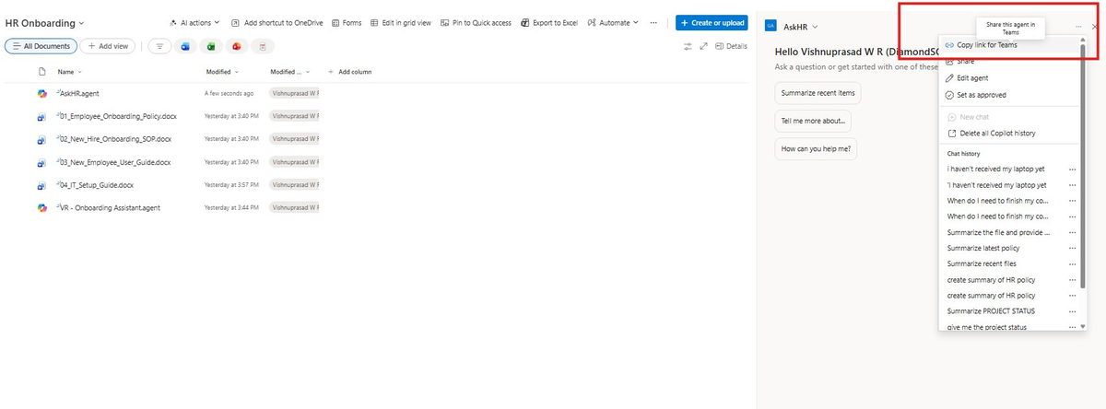Open chat 'Summarize latest policy'
The height and width of the screenshot is (409, 1106).
[x=983, y=248]
